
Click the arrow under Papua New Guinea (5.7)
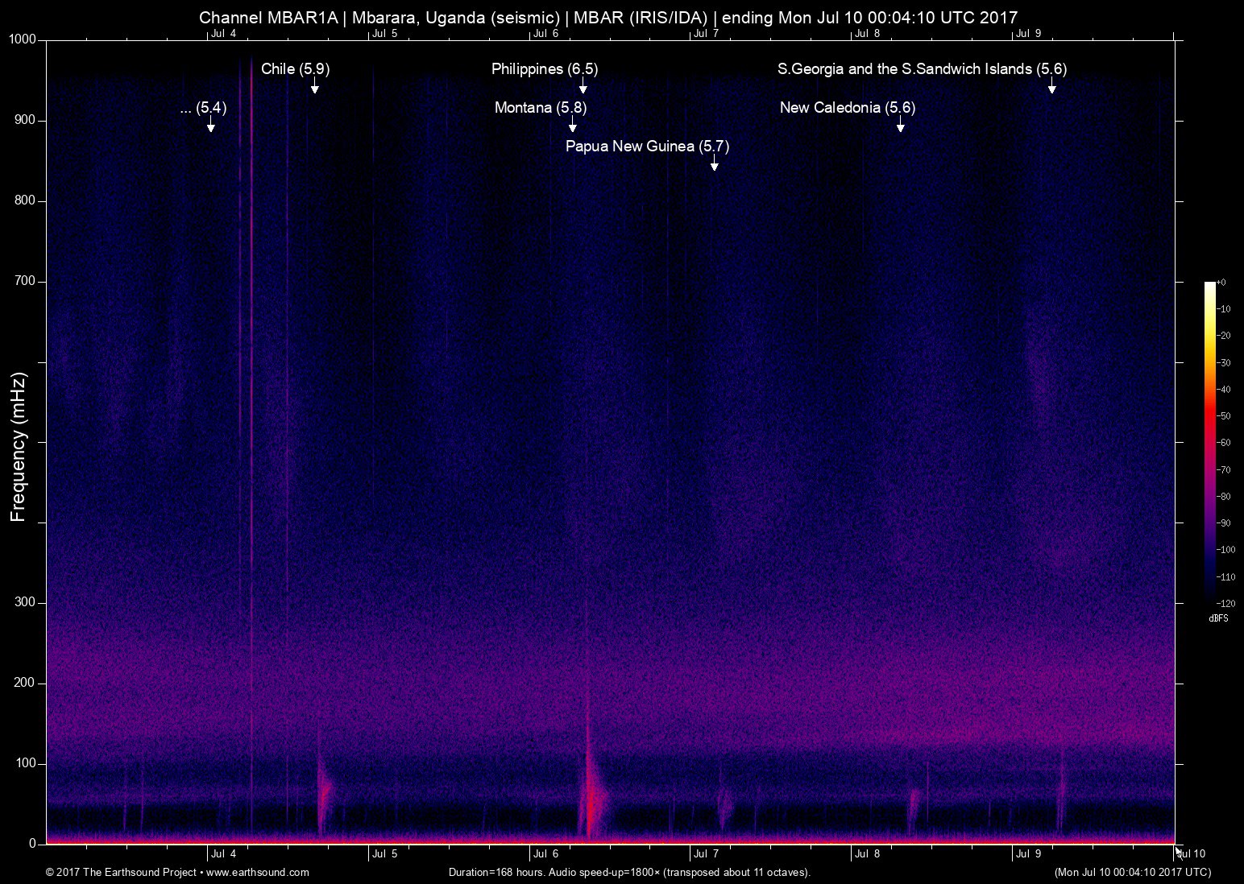[x=714, y=163]
